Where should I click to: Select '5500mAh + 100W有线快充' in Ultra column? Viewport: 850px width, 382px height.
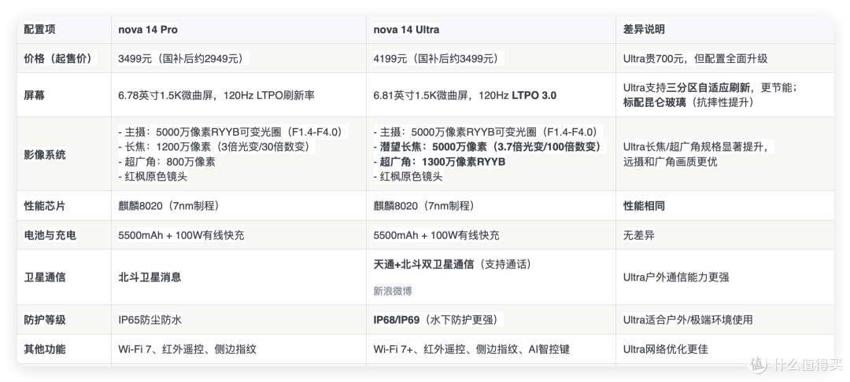436,235
